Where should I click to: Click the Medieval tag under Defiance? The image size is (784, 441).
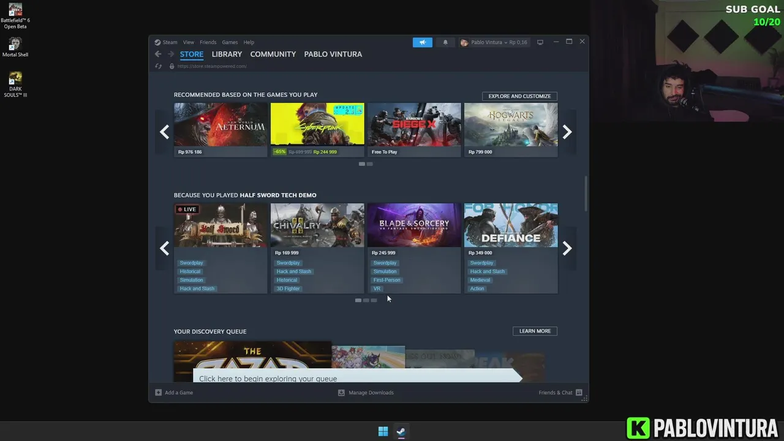(x=480, y=280)
